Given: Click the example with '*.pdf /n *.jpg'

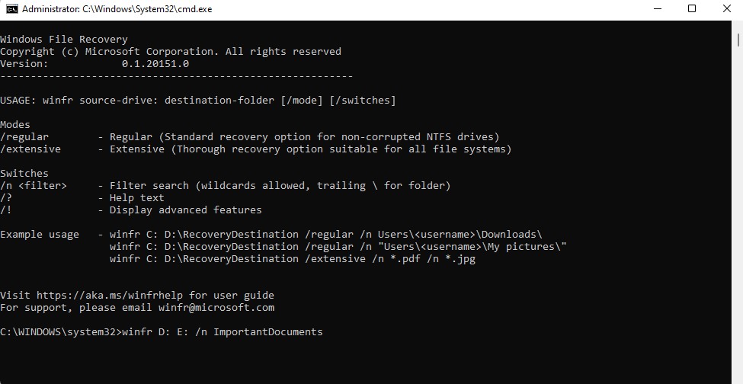Looking at the screenshot, I should tap(293, 259).
